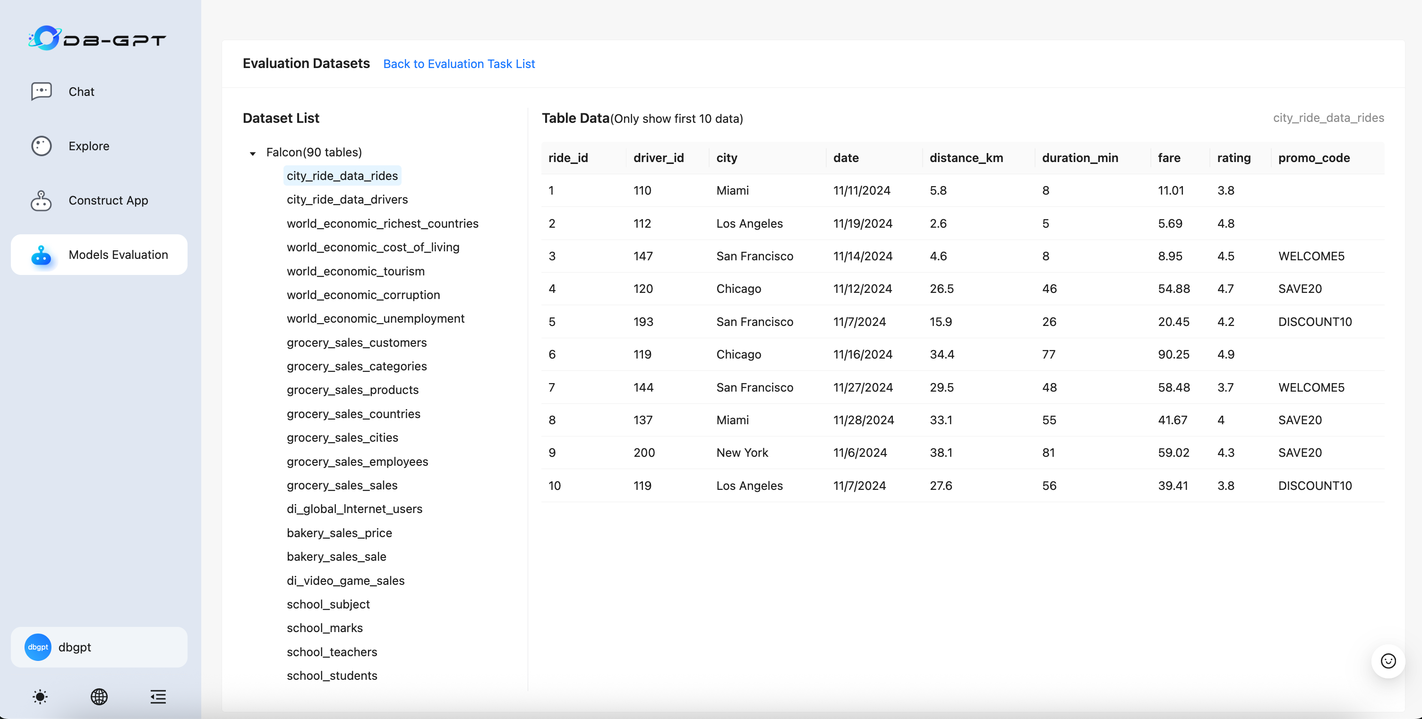Click the smiley feedback floating button
Image resolution: width=1422 pixels, height=719 pixels.
click(x=1388, y=661)
